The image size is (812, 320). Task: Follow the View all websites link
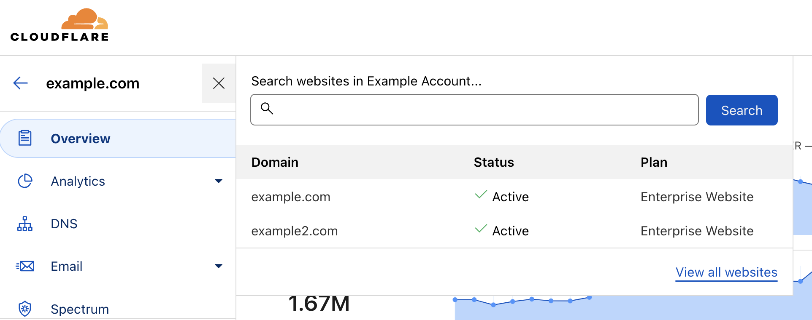coord(726,272)
